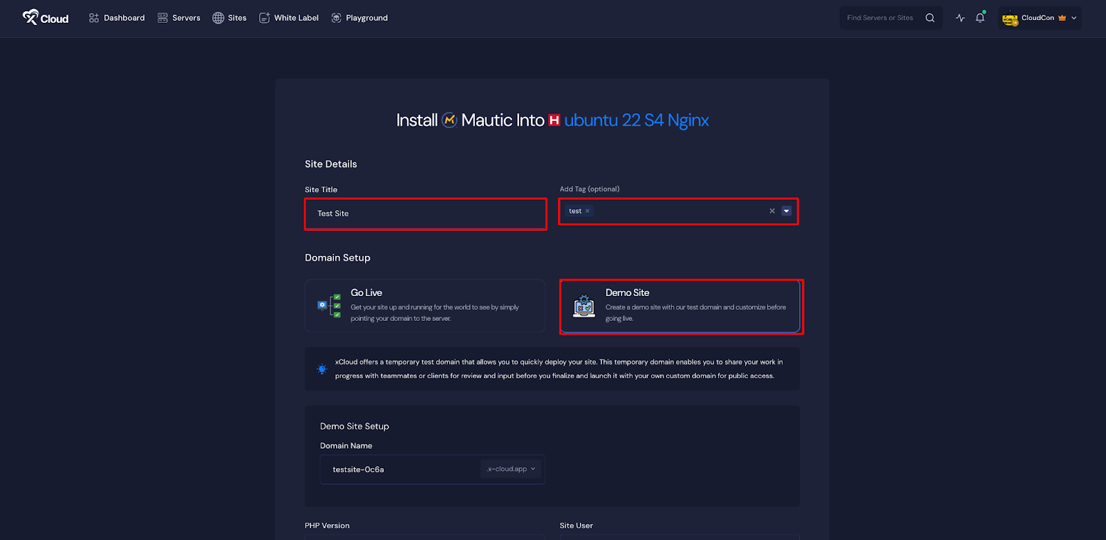Image resolution: width=1106 pixels, height=540 pixels.
Task: Open the .x-cloud.app domain suffix dropdown
Action: pyautogui.click(x=510, y=469)
